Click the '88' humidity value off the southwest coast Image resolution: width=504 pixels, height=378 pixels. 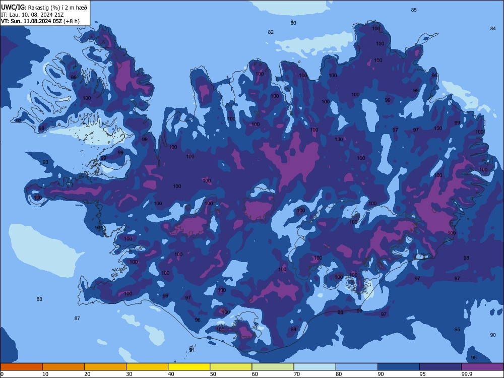click(39, 299)
